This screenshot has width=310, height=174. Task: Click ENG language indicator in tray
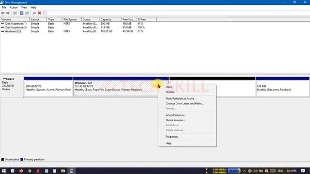pos(280,171)
